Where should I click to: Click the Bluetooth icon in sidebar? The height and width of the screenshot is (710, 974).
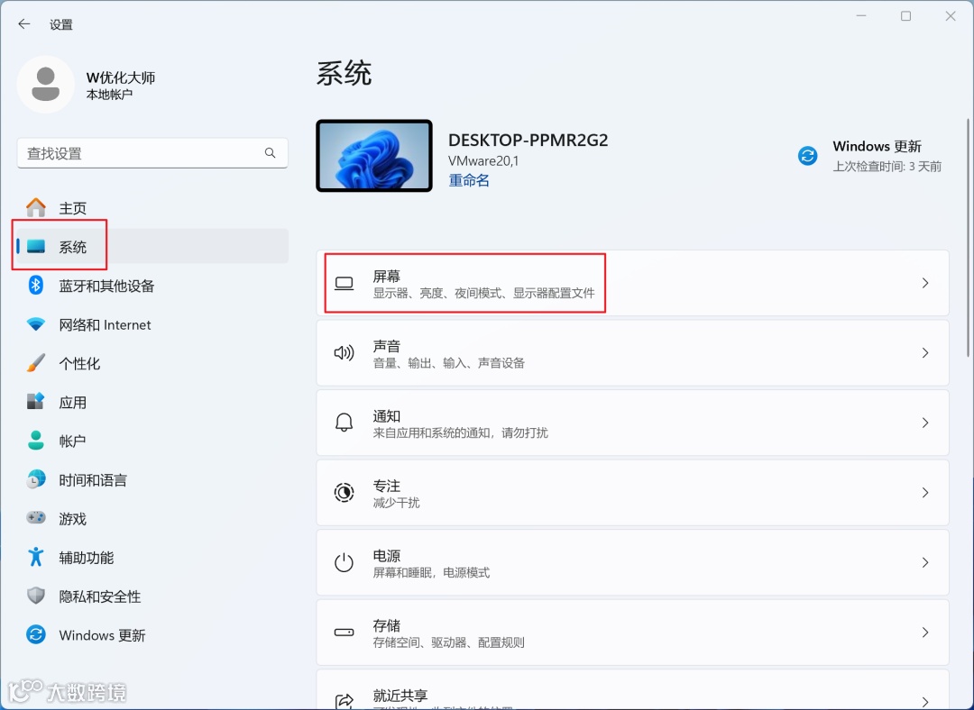pyautogui.click(x=36, y=286)
